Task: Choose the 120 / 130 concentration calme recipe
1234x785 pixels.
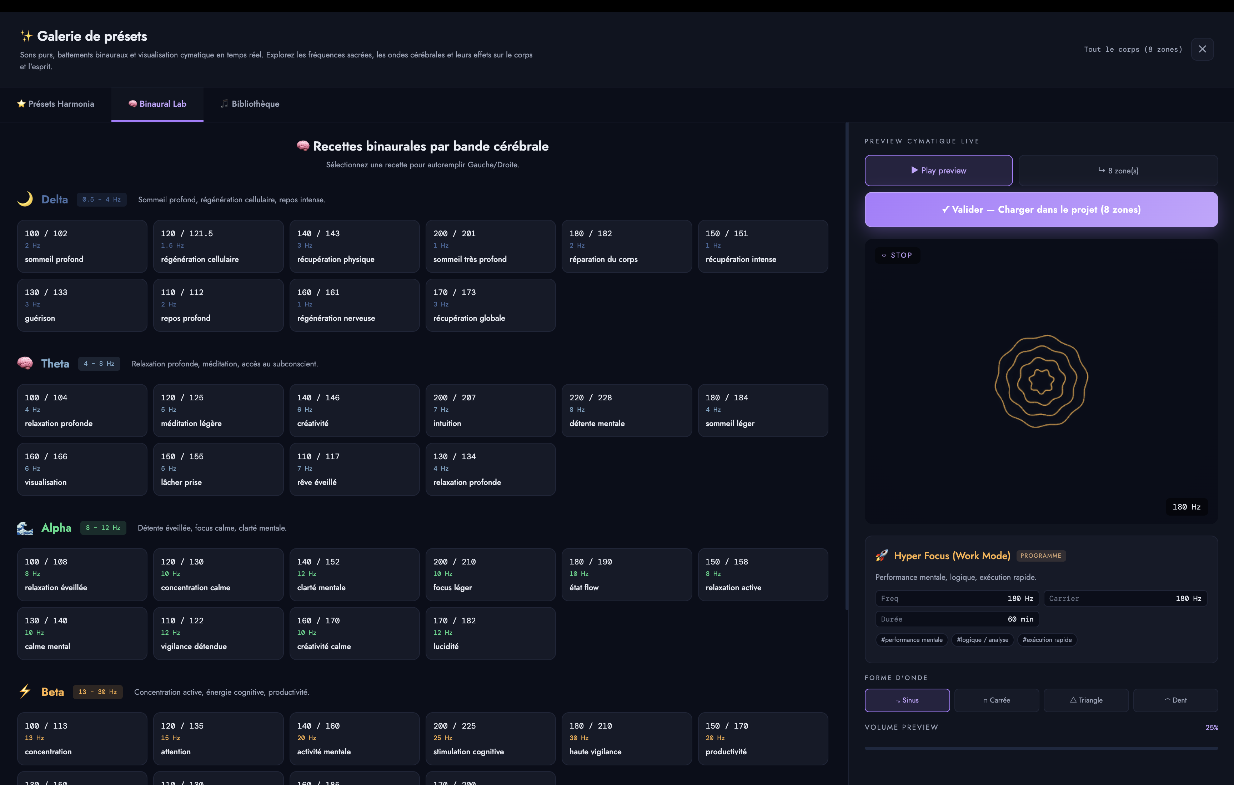Action: tap(218, 574)
